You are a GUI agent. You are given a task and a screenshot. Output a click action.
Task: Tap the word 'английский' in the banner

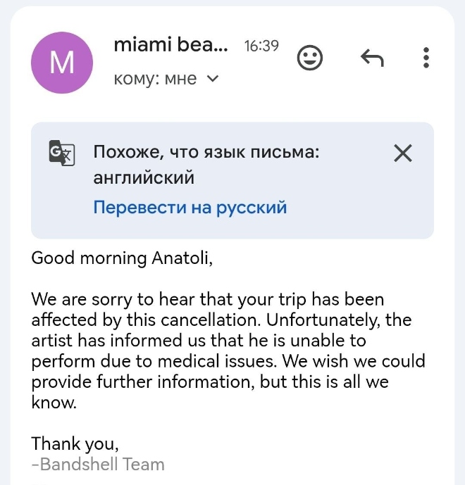pyautogui.click(x=144, y=178)
